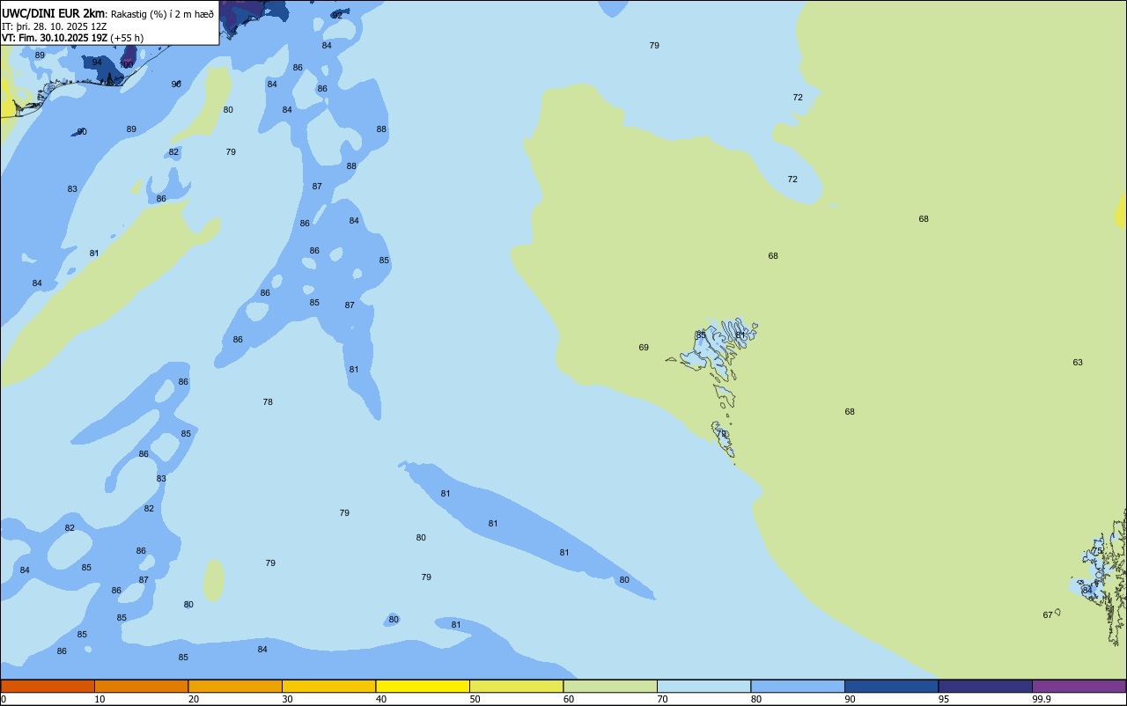Pick the 50–60 pale yellow legend swatch
The image size is (1127, 706).
(516, 686)
